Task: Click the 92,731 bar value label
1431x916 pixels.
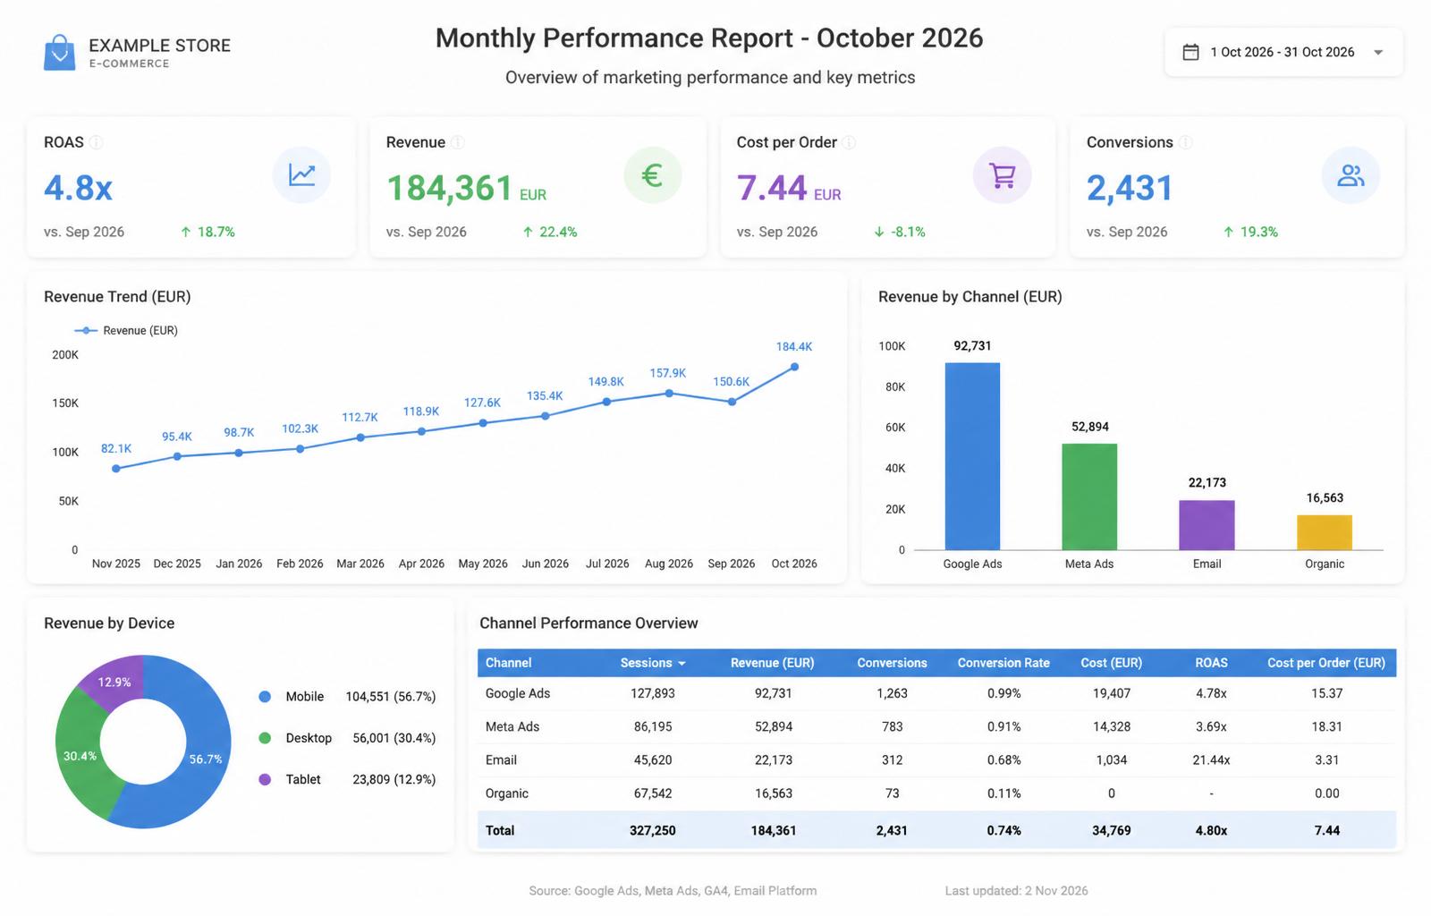Action: (x=972, y=345)
